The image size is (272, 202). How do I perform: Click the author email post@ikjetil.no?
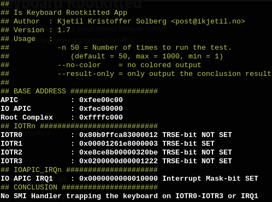tap(208, 21)
